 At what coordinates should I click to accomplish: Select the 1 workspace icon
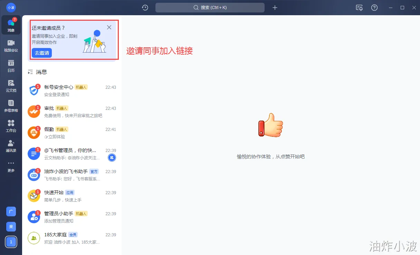click(11, 242)
